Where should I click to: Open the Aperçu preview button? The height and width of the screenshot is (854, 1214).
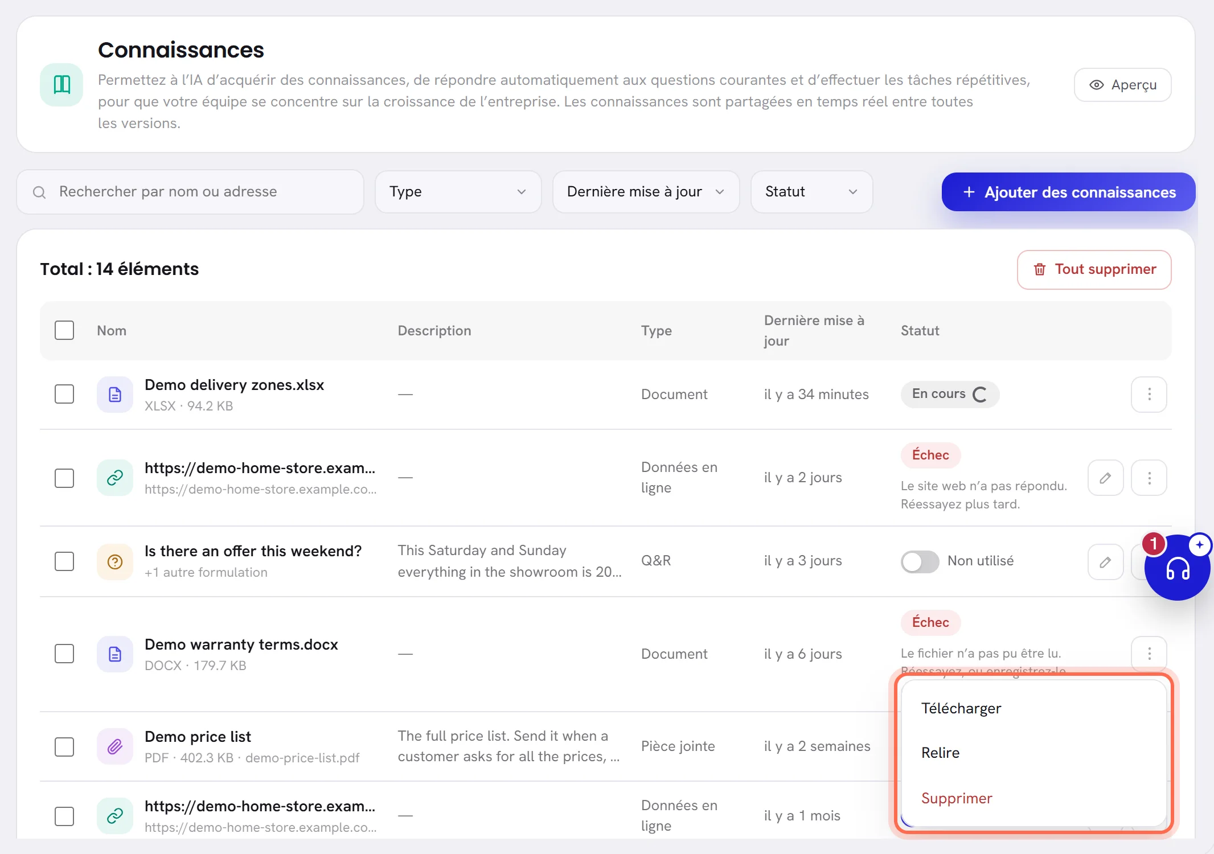click(x=1122, y=85)
